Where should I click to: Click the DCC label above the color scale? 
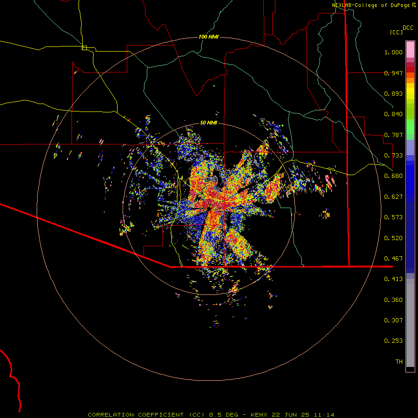click(408, 28)
